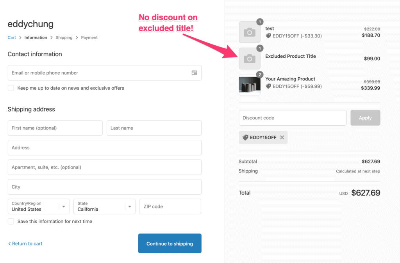Screen dimensions: 400x263
Task: Click the Apply discount button
Action: (x=365, y=117)
